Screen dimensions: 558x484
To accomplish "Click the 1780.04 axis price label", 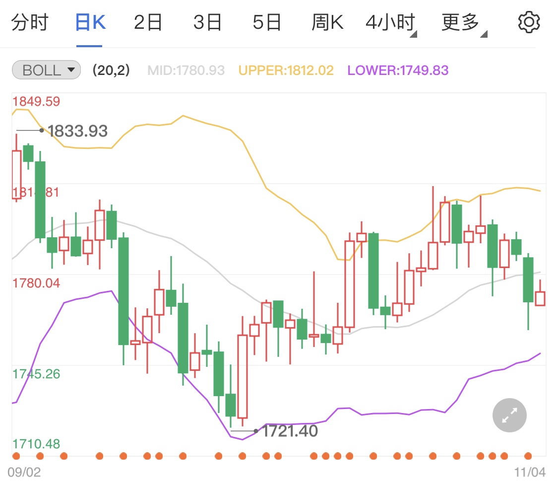I will click(x=36, y=283).
